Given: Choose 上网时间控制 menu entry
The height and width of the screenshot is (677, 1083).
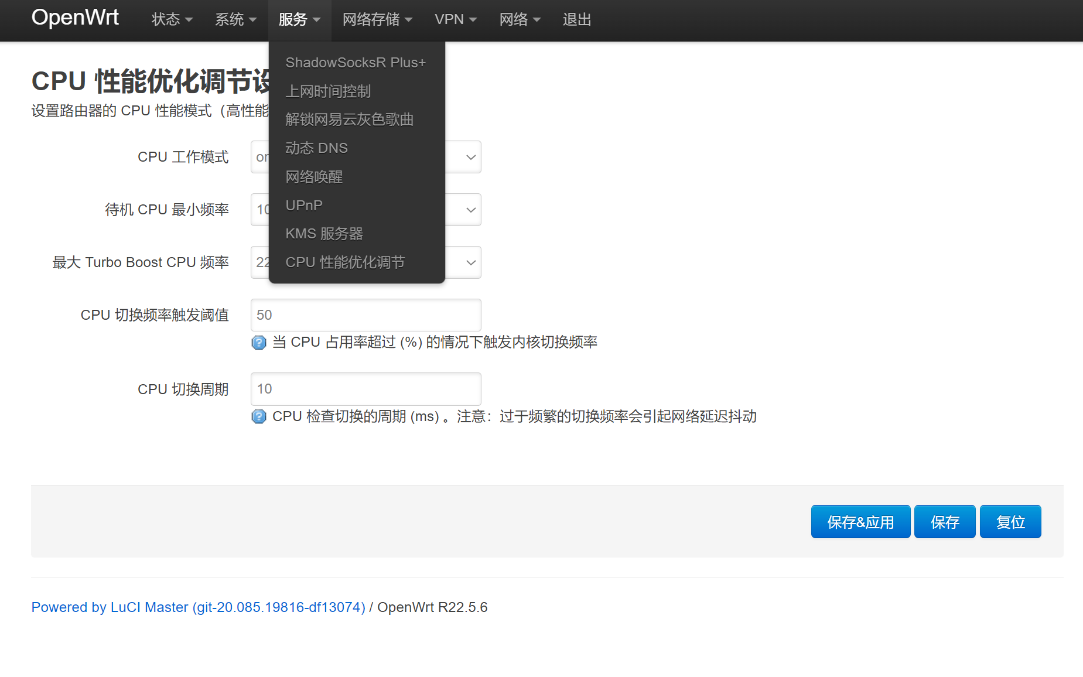Looking at the screenshot, I should pyautogui.click(x=328, y=91).
